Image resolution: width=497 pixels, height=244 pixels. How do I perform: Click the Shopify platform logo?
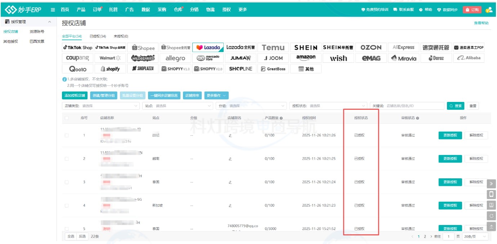pyautogui.click(x=110, y=69)
